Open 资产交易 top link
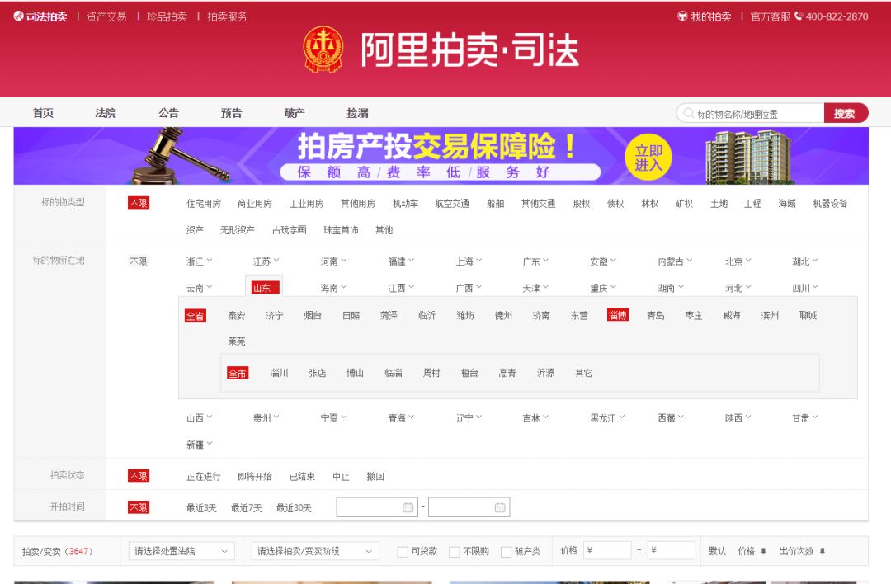Image resolution: width=891 pixels, height=584 pixels. (106, 16)
